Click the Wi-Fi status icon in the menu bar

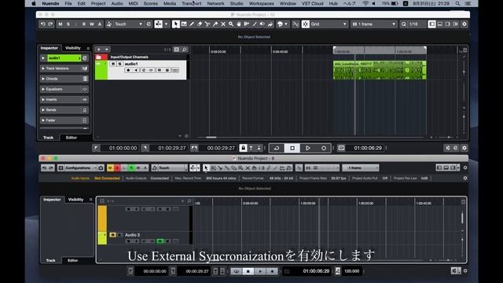point(365,3)
